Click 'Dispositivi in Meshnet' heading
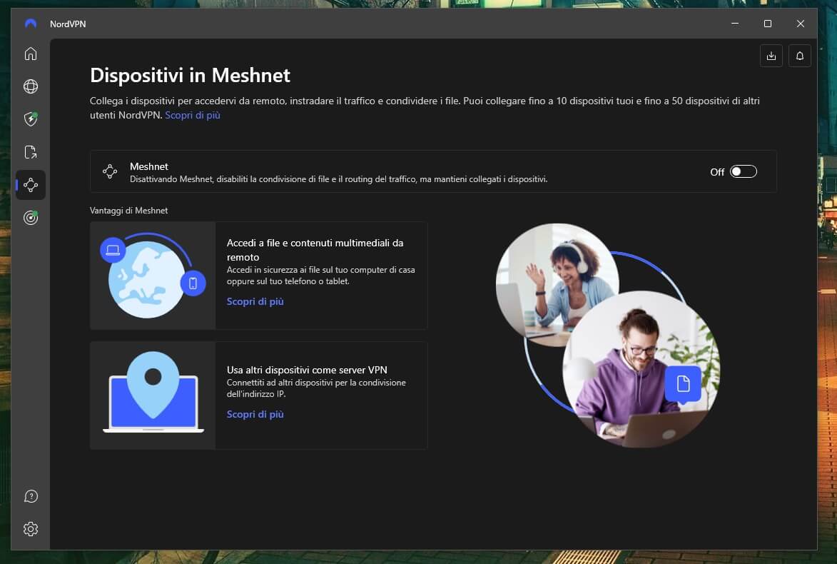The height and width of the screenshot is (564, 837). [190, 75]
